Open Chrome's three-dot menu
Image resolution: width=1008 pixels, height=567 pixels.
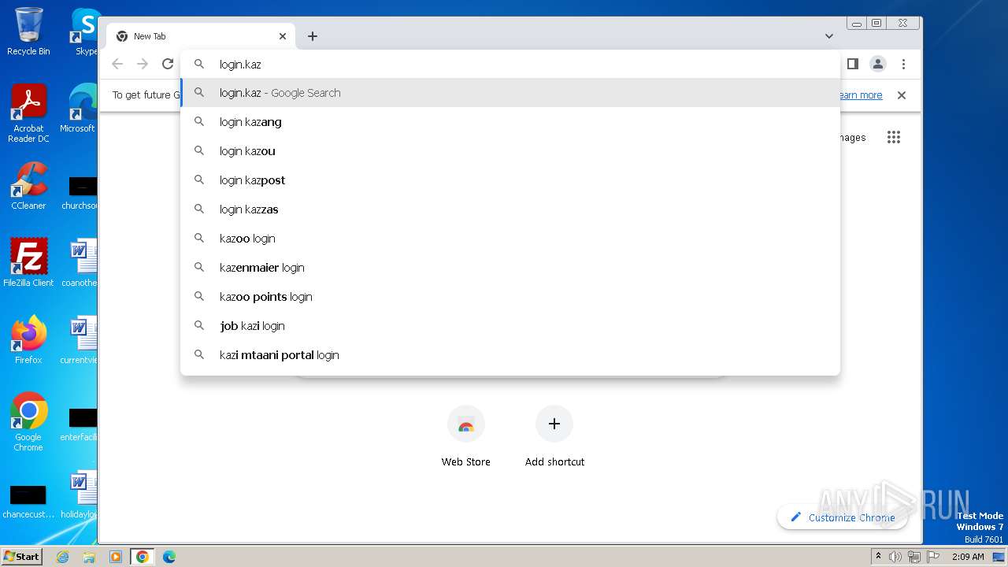point(903,64)
